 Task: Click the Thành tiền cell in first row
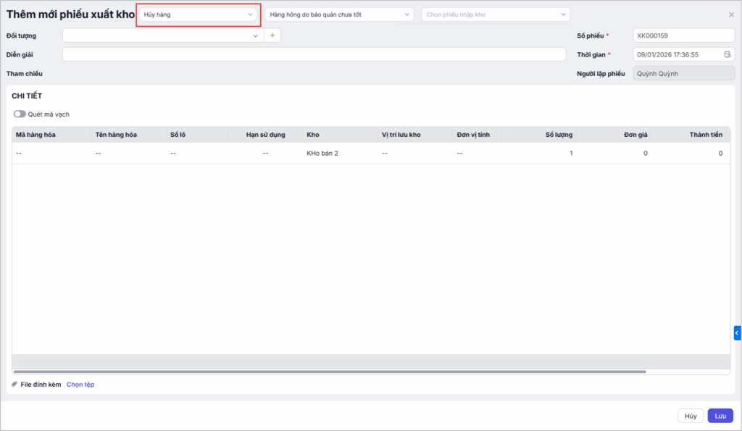pyautogui.click(x=688, y=154)
